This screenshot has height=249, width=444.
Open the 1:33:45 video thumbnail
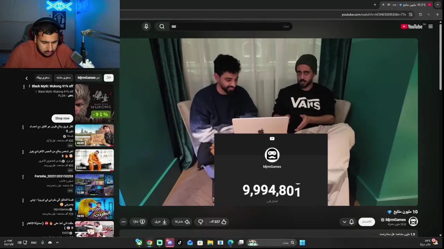tap(94, 160)
